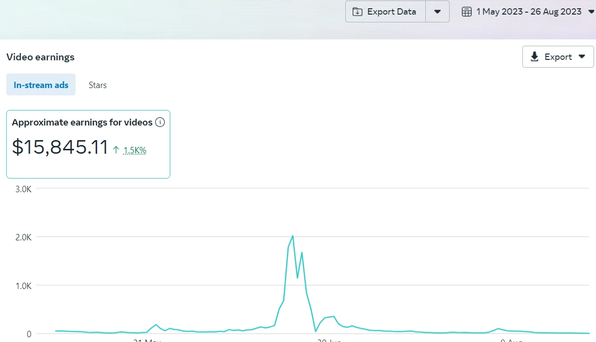Click the Export Data button

pos(385,12)
